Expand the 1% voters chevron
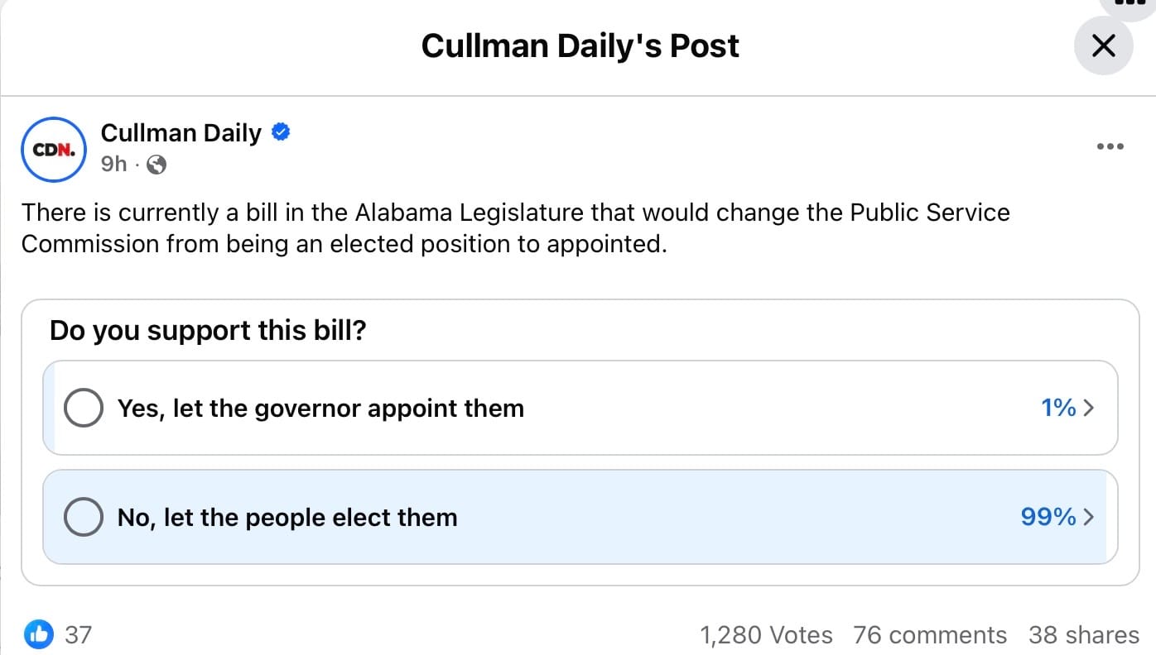The height and width of the screenshot is (655, 1156). click(x=1089, y=408)
